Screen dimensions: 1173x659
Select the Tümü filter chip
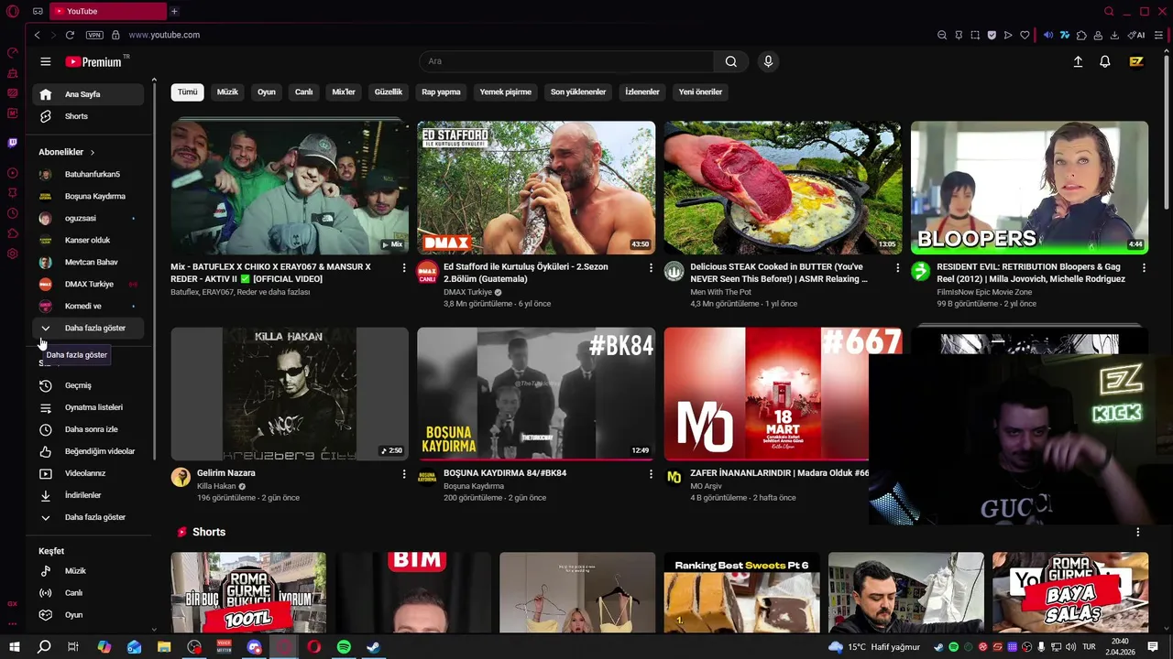click(x=187, y=92)
